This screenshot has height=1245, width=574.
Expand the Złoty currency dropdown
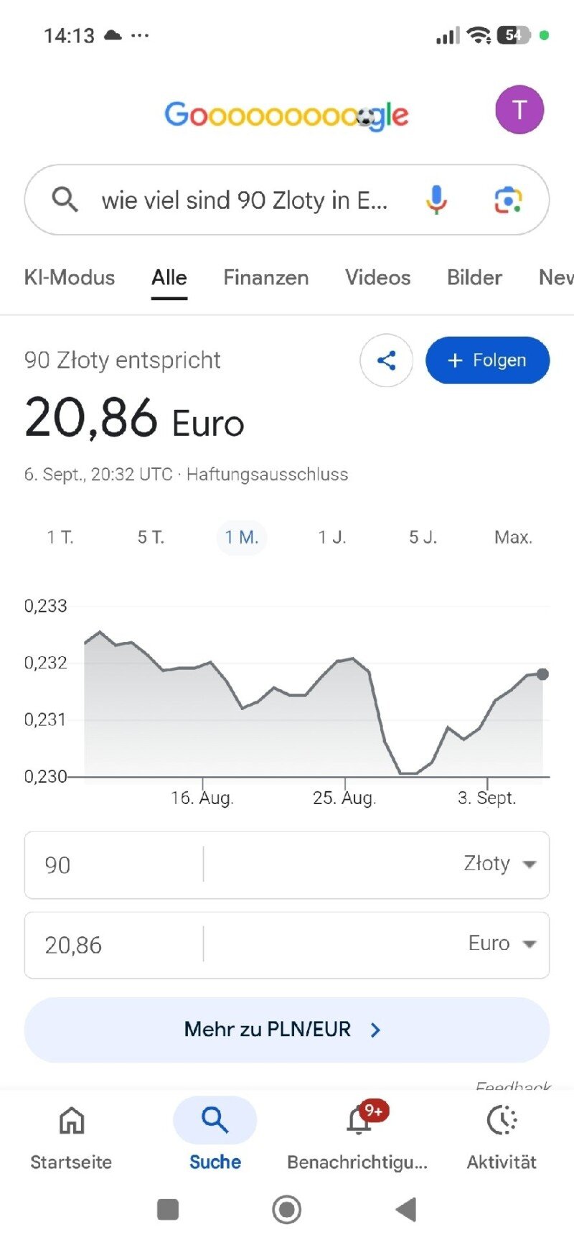tap(530, 864)
